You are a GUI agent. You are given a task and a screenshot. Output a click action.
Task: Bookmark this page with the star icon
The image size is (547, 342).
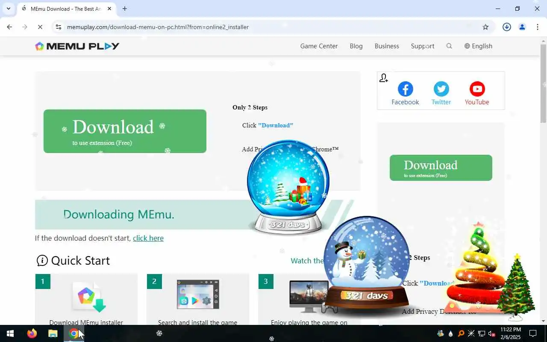485,27
